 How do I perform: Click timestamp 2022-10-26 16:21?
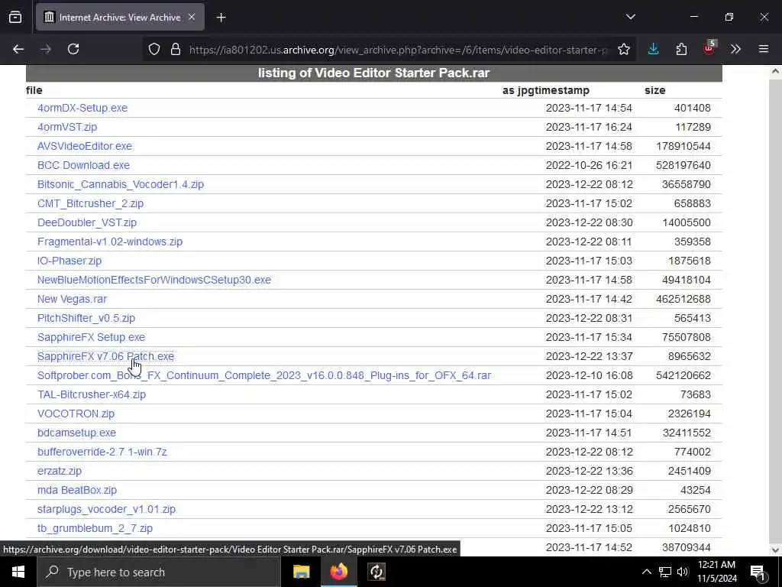point(589,165)
